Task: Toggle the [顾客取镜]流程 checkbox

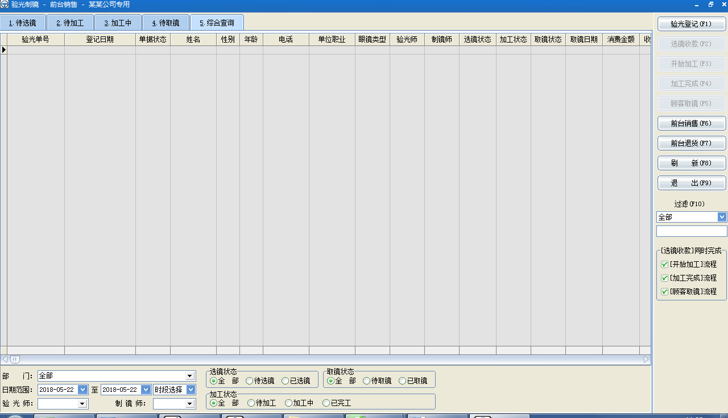Action: tap(664, 292)
